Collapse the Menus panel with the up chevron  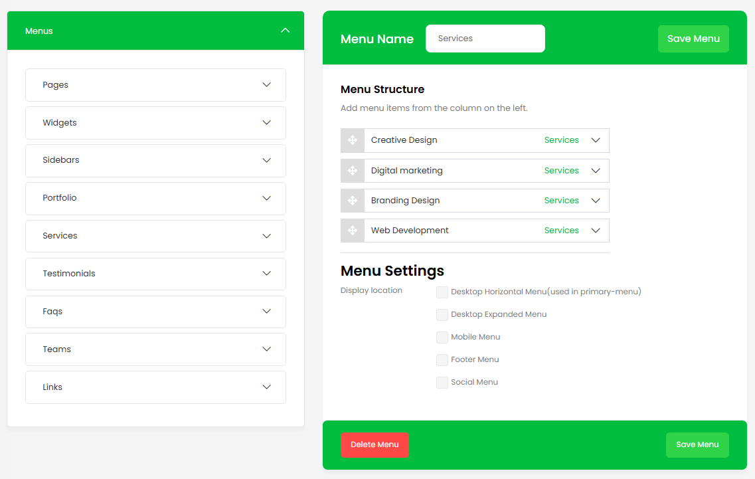click(x=286, y=31)
